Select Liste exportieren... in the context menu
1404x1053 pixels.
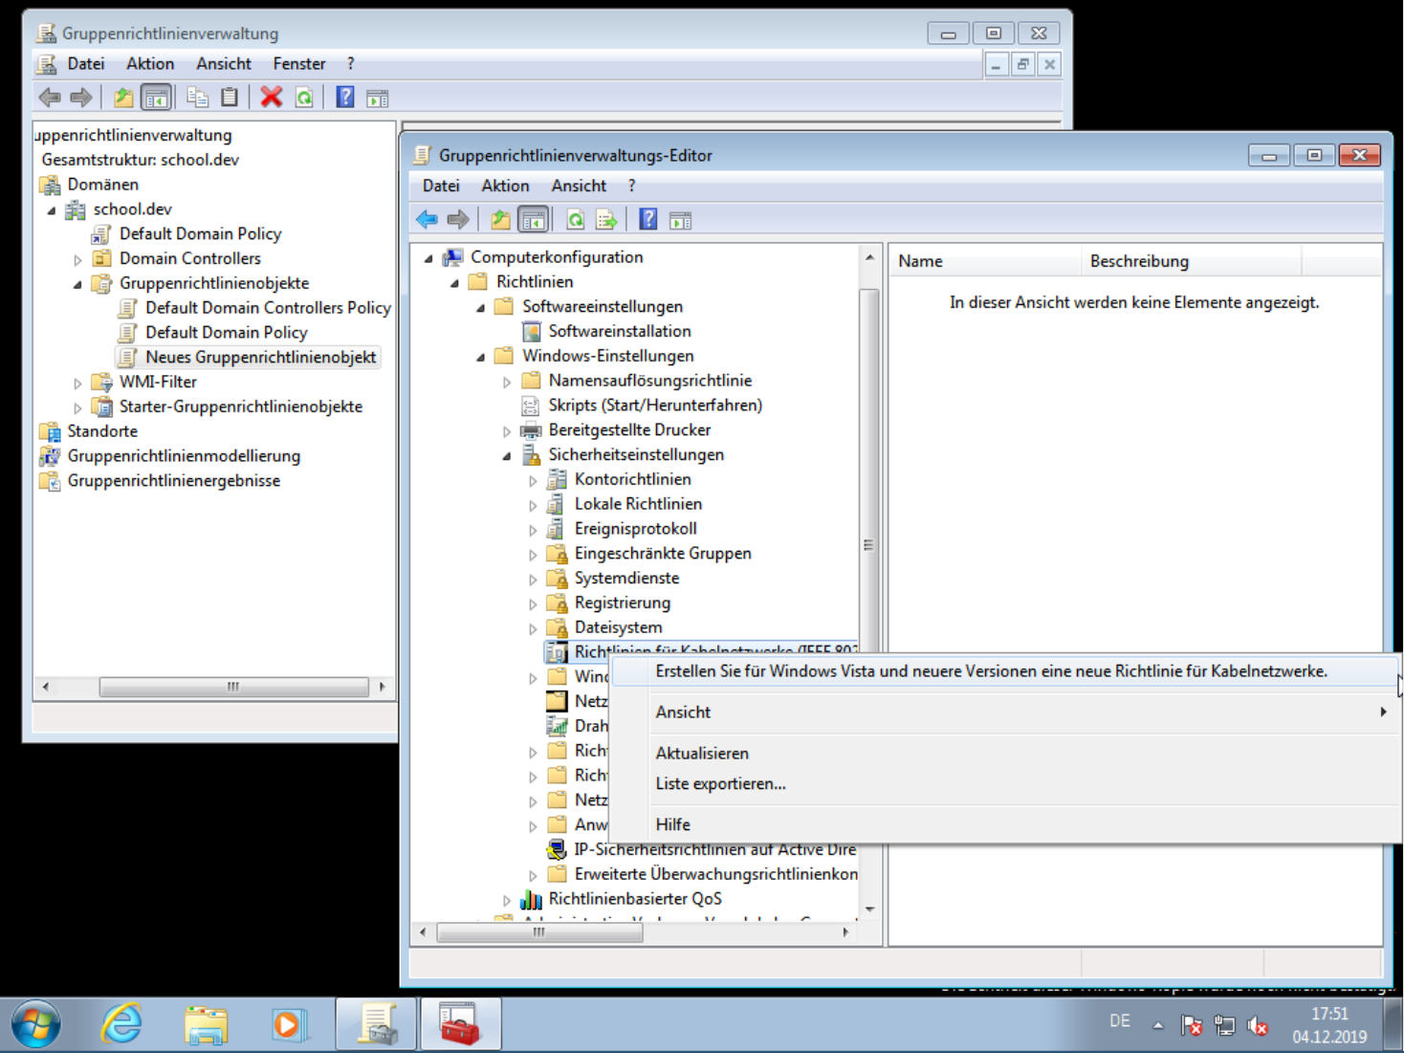[720, 783]
